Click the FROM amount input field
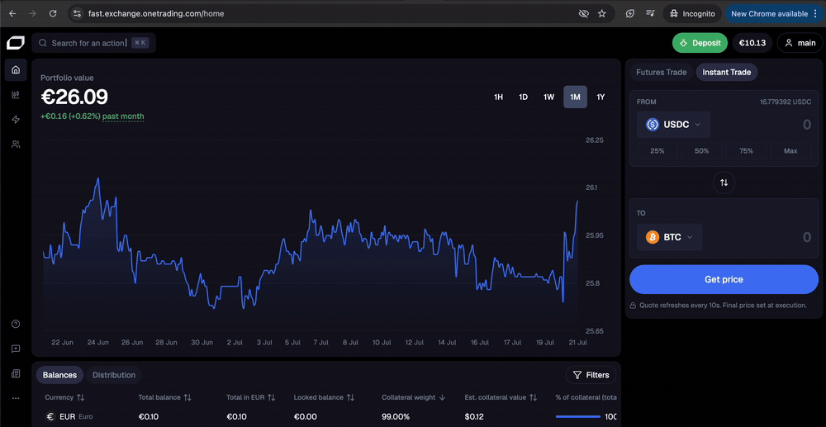 coord(764,125)
